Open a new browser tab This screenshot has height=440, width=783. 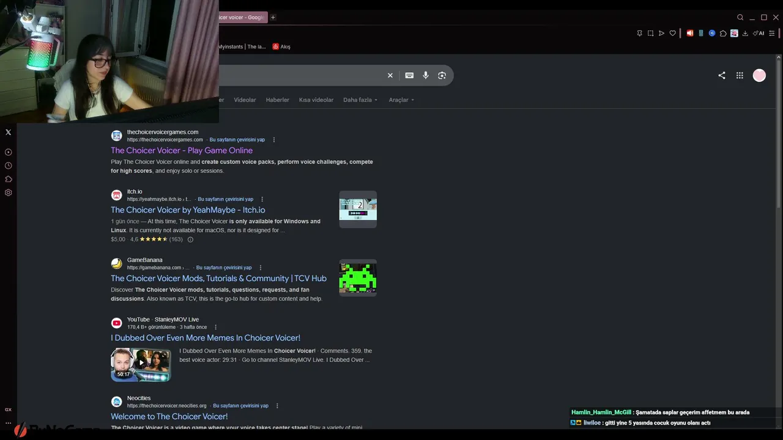[273, 17]
